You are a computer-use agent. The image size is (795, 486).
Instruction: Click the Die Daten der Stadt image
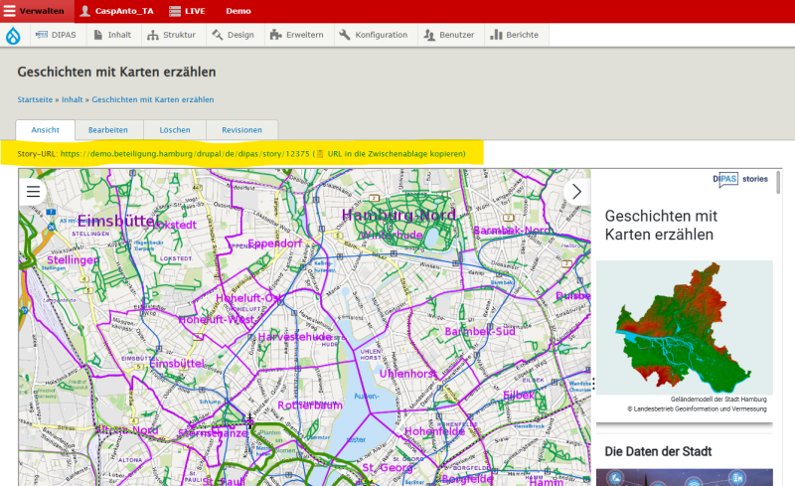(x=685, y=477)
